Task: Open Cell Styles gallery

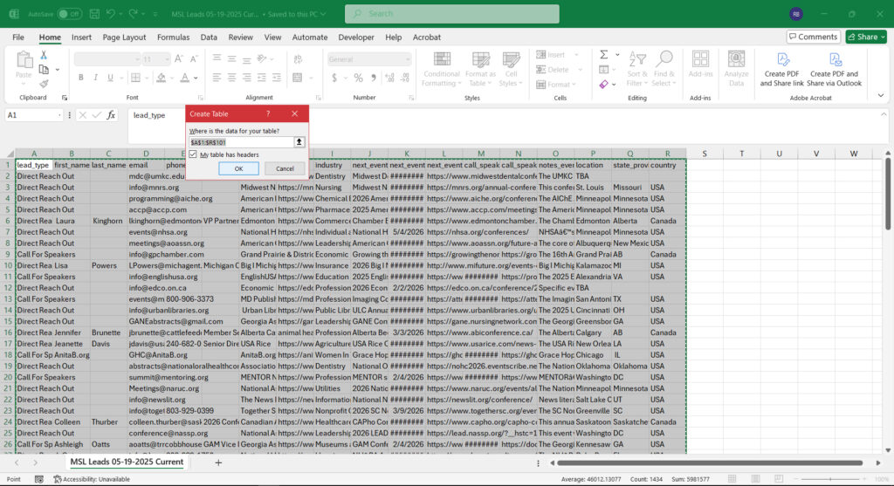Action: (511, 69)
